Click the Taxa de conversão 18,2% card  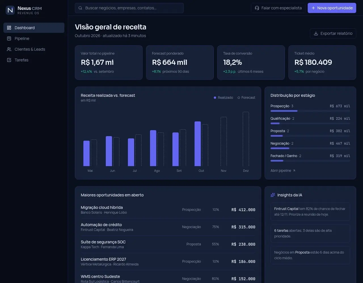251,63
